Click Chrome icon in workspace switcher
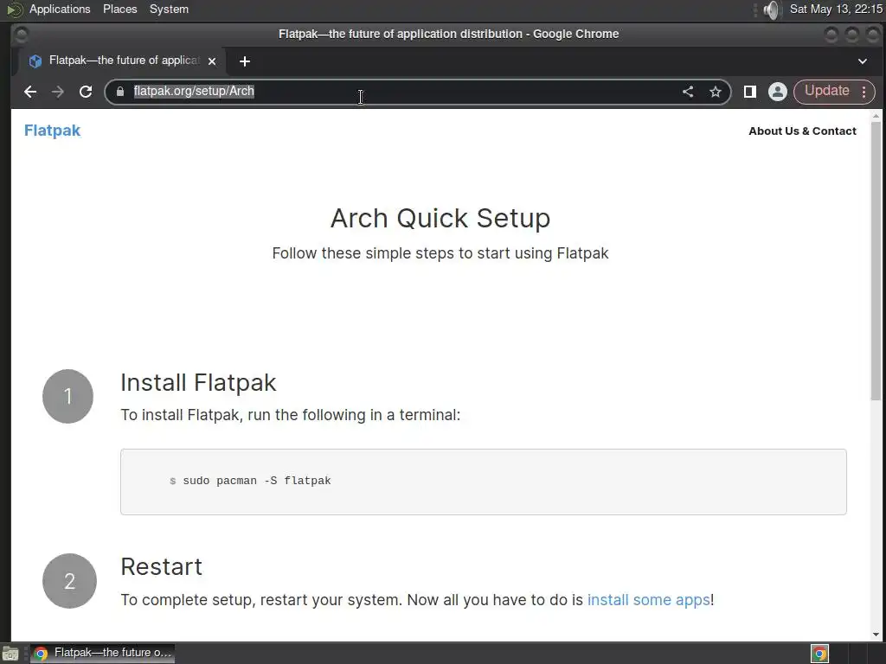The height and width of the screenshot is (664, 886). click(x=820, y=654)
